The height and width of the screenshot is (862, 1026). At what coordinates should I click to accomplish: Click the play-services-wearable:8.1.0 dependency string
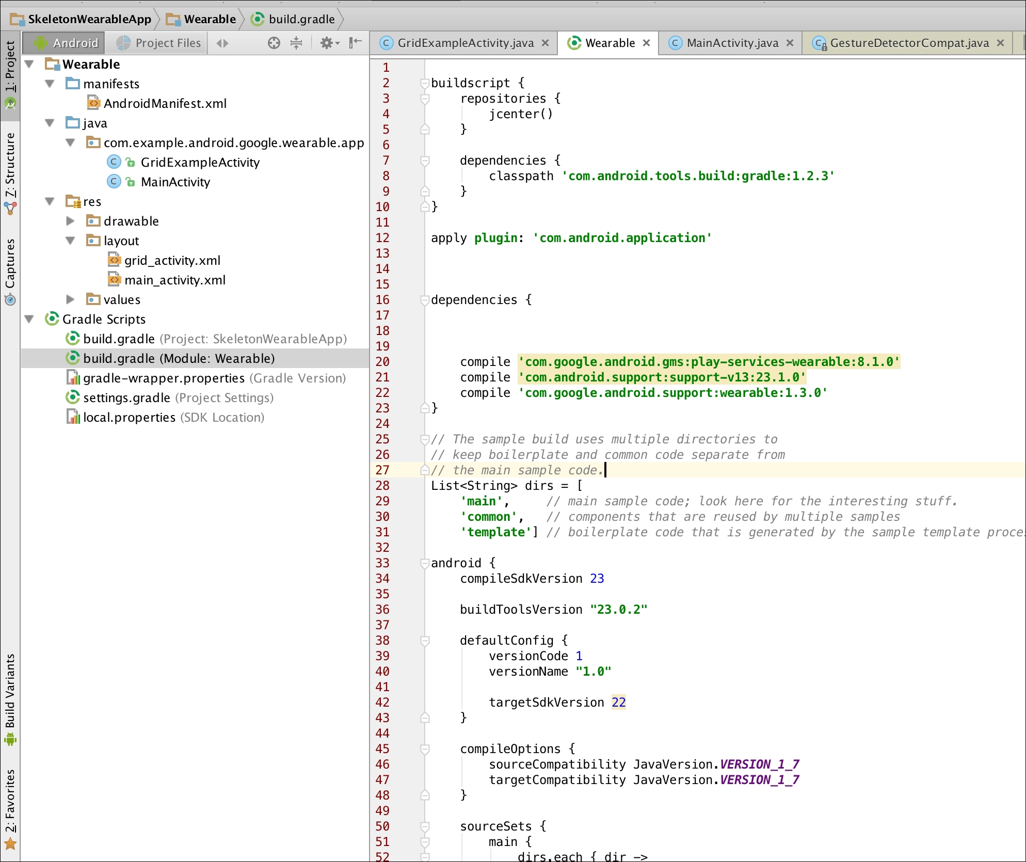(709, 361)
